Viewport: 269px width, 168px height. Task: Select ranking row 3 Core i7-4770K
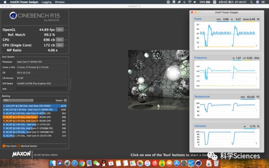point(34,113)
